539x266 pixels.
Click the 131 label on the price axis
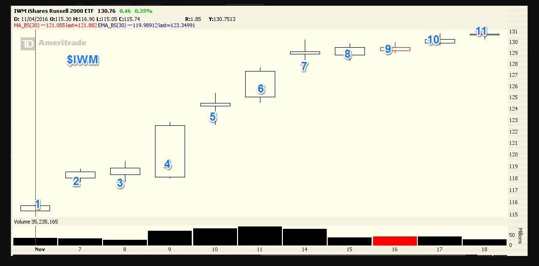(x=513, y=31)
